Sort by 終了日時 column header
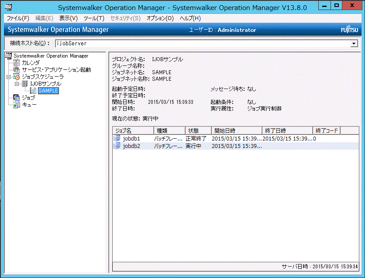The image size is (365, 278). pos(287,130)
